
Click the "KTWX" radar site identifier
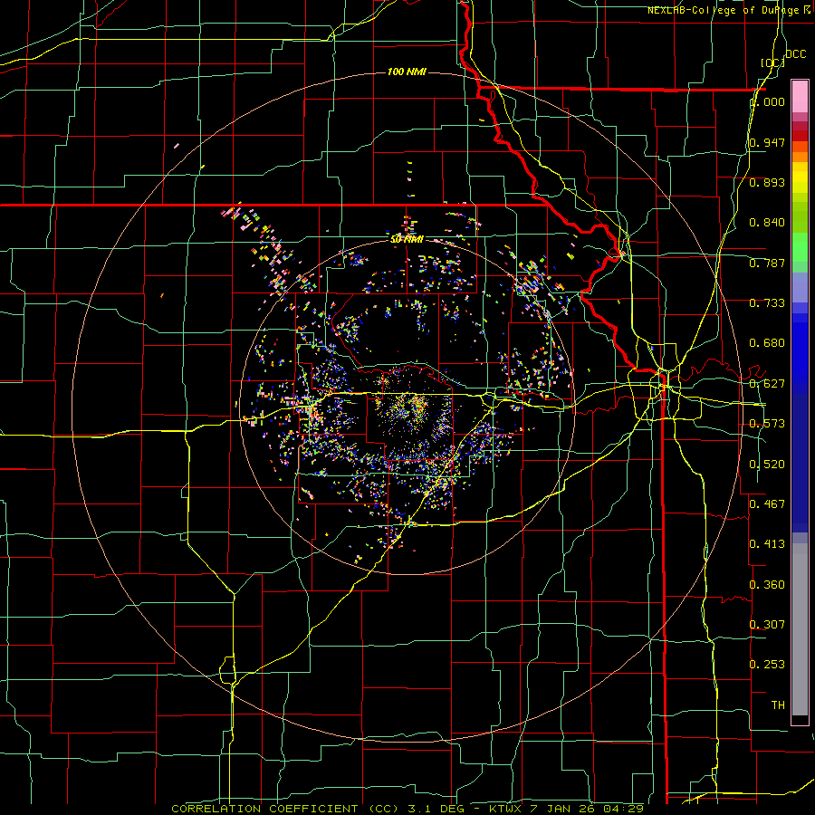pos(505,809)
